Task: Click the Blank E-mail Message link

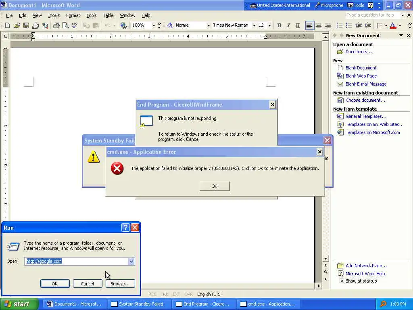Action: [366, 84]
